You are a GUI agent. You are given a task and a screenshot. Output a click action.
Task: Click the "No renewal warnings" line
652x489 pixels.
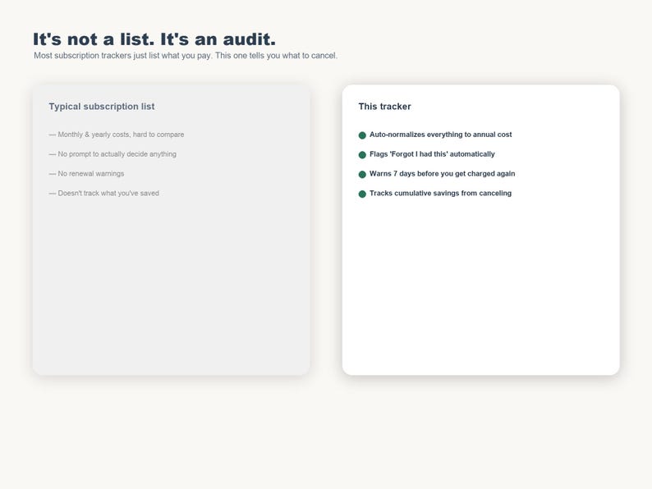coord(91,174)
